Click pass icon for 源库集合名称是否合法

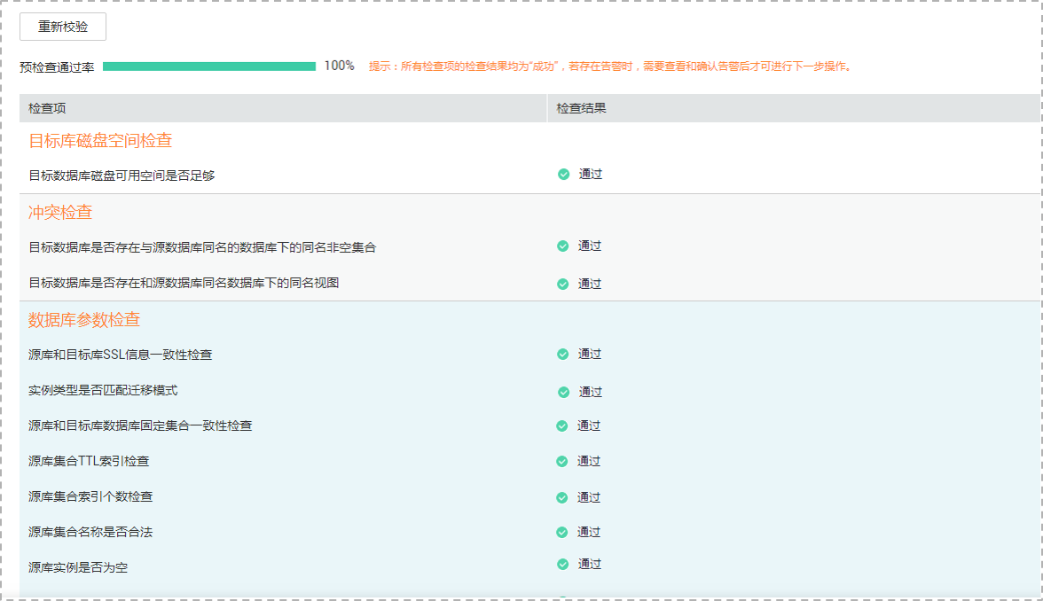pos(561,532)
